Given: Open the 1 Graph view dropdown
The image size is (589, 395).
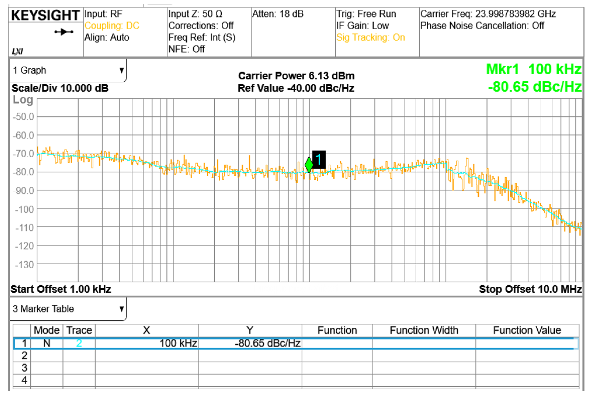Looking at the screenshot, I should pos(67,70).
